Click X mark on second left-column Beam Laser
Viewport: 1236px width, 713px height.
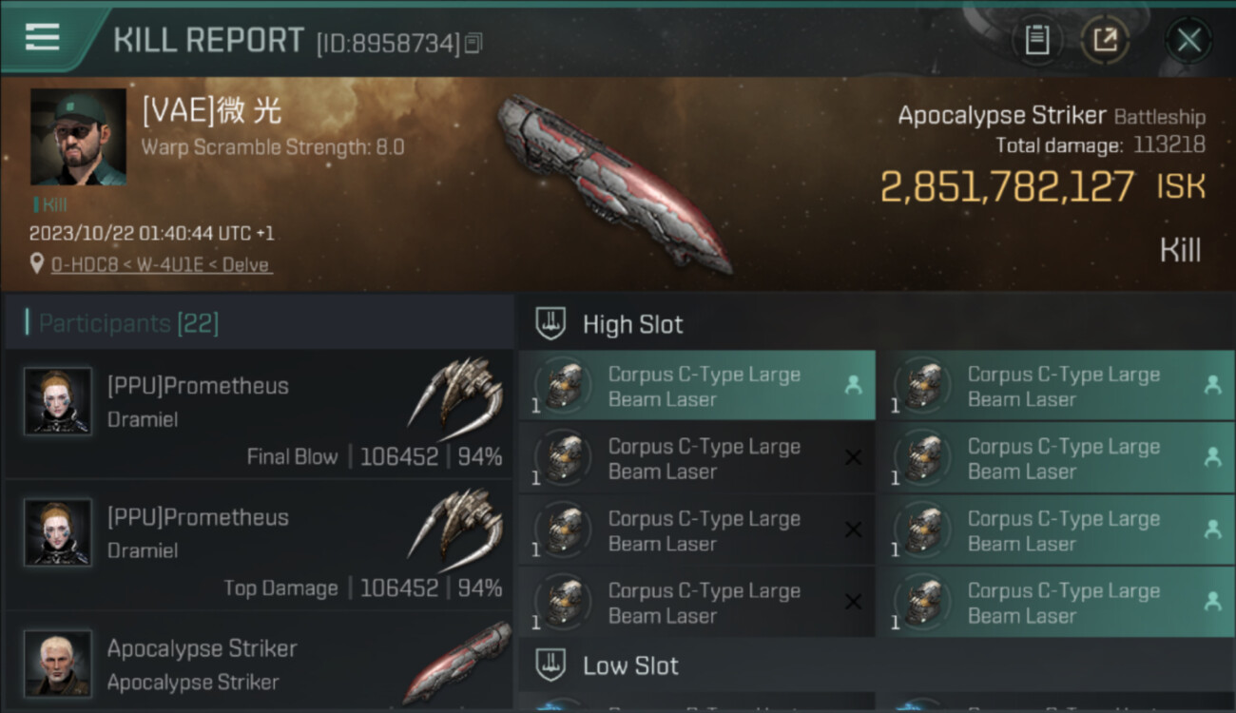point(853,457)
